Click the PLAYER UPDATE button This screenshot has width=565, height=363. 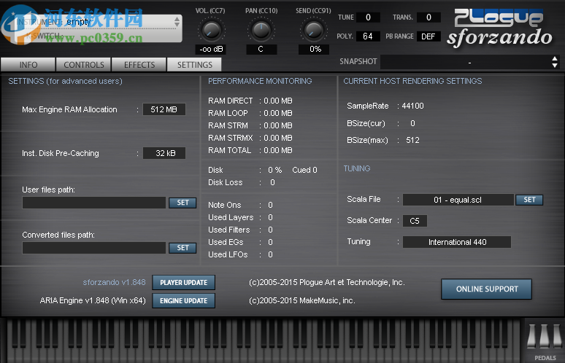[183, 283]
